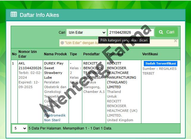Click the circled x icon in alert

[x=62, y=43]
